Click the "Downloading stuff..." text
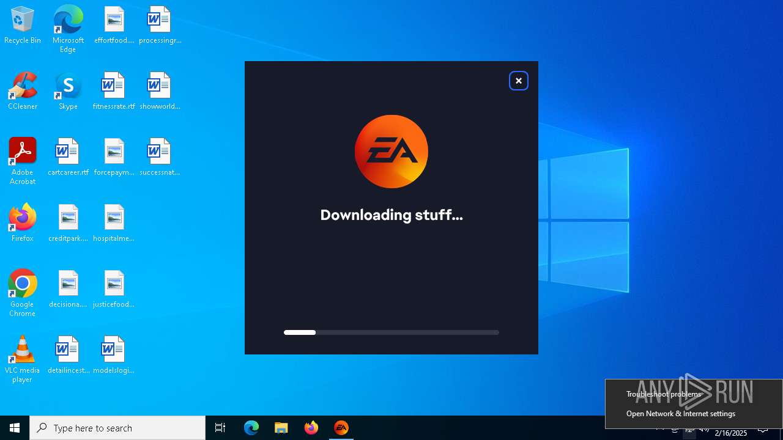Viewport: 783px width, 440px height. coord(391,215)
